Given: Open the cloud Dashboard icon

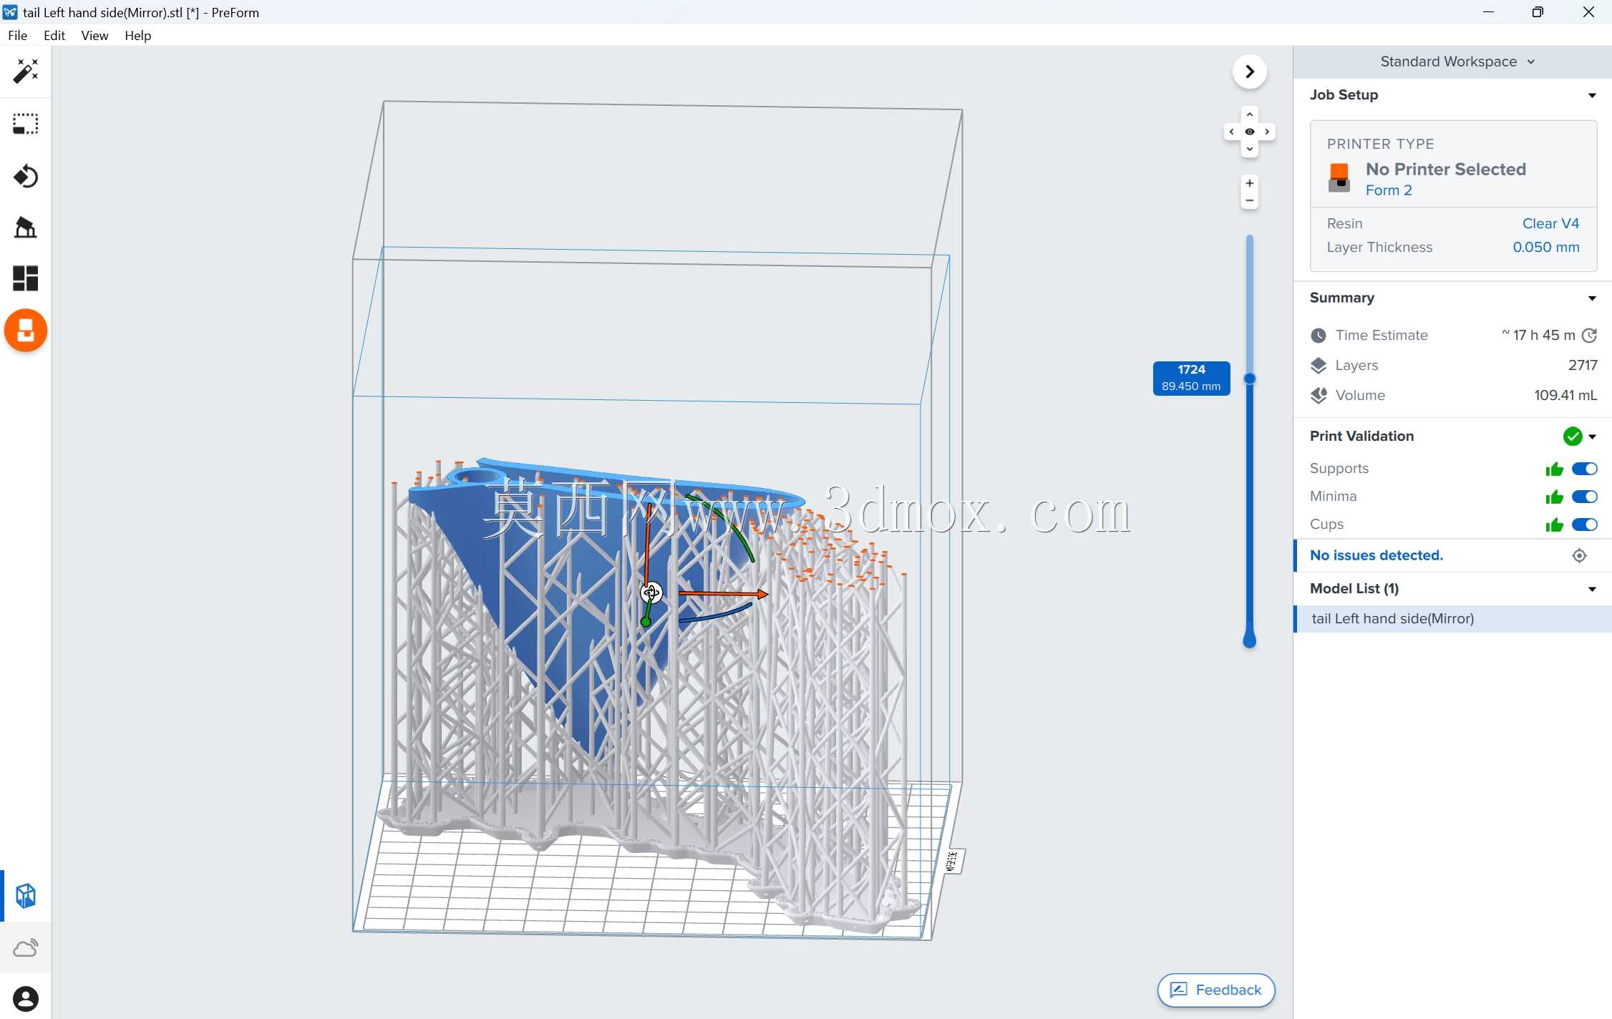Looking at the screenshot, I should pyautogui.click(x=26, y=948).
